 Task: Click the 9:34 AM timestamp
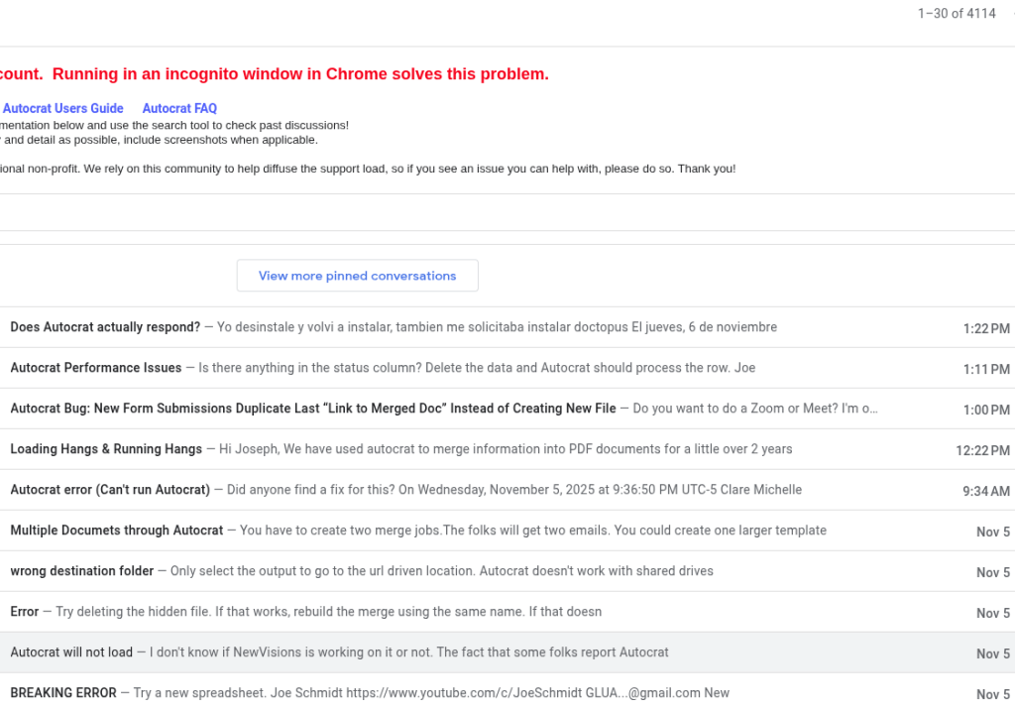tap(986, 491)
